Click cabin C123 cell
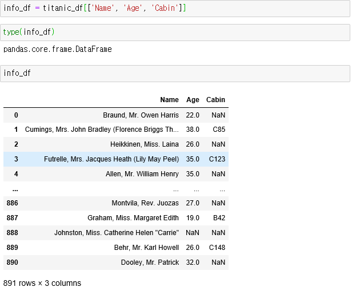Image resolution: width=352 pixels, height=291 pixels. (217, 159)
